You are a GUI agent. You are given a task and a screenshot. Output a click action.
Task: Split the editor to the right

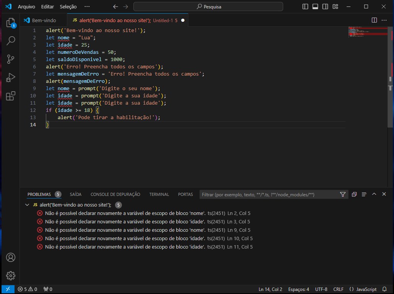374,20
